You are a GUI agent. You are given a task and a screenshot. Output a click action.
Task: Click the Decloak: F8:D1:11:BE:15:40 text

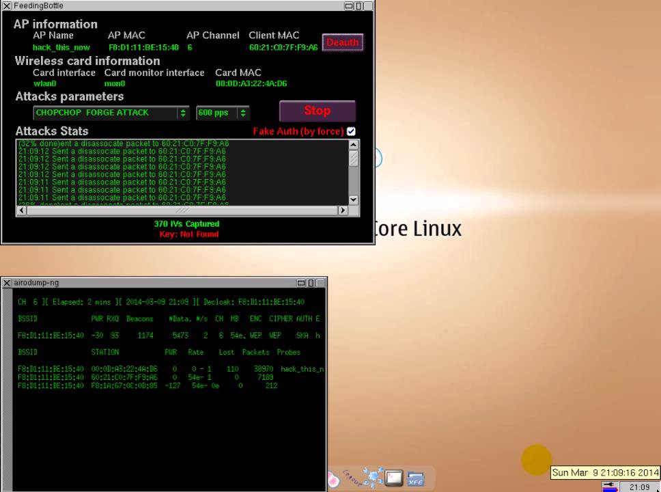(x=254, y=302)
